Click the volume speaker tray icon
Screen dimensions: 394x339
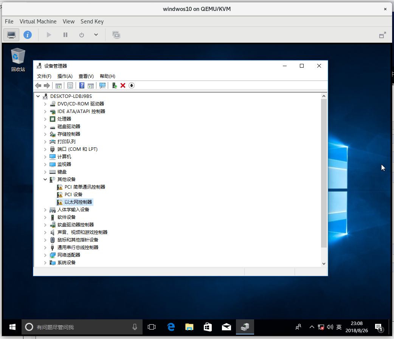point(330,327)
